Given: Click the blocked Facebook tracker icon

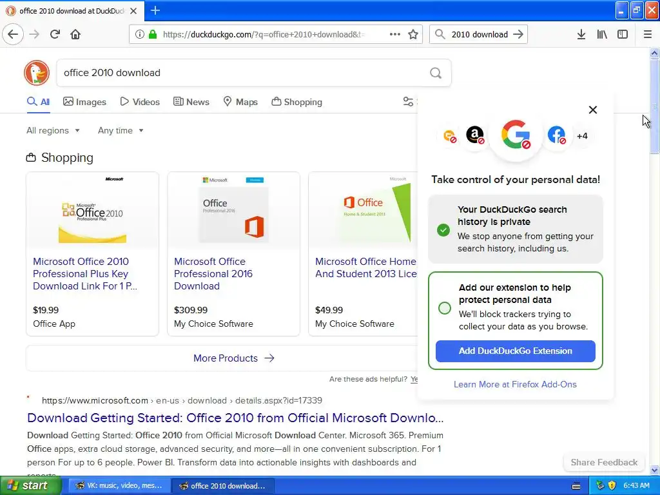Looking at the screenshot, I should coord(556,135).
